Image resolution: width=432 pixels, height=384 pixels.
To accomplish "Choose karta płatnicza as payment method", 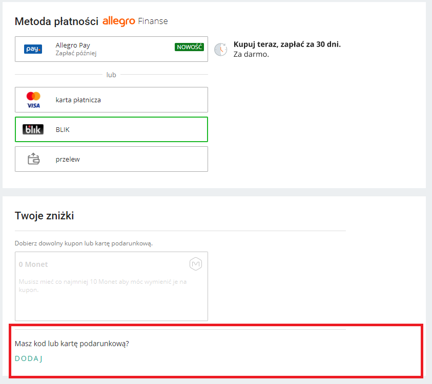I will click(111, 100).
